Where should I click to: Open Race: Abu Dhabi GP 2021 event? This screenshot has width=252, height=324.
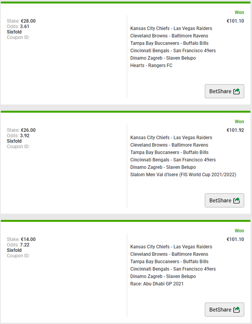coord(157,284)
